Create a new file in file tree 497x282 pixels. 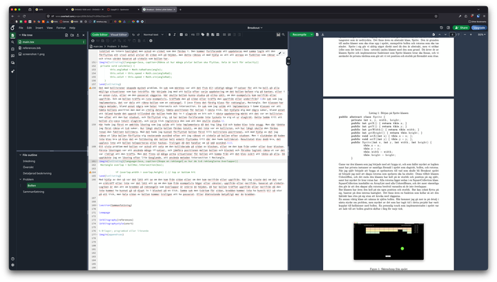64,34
